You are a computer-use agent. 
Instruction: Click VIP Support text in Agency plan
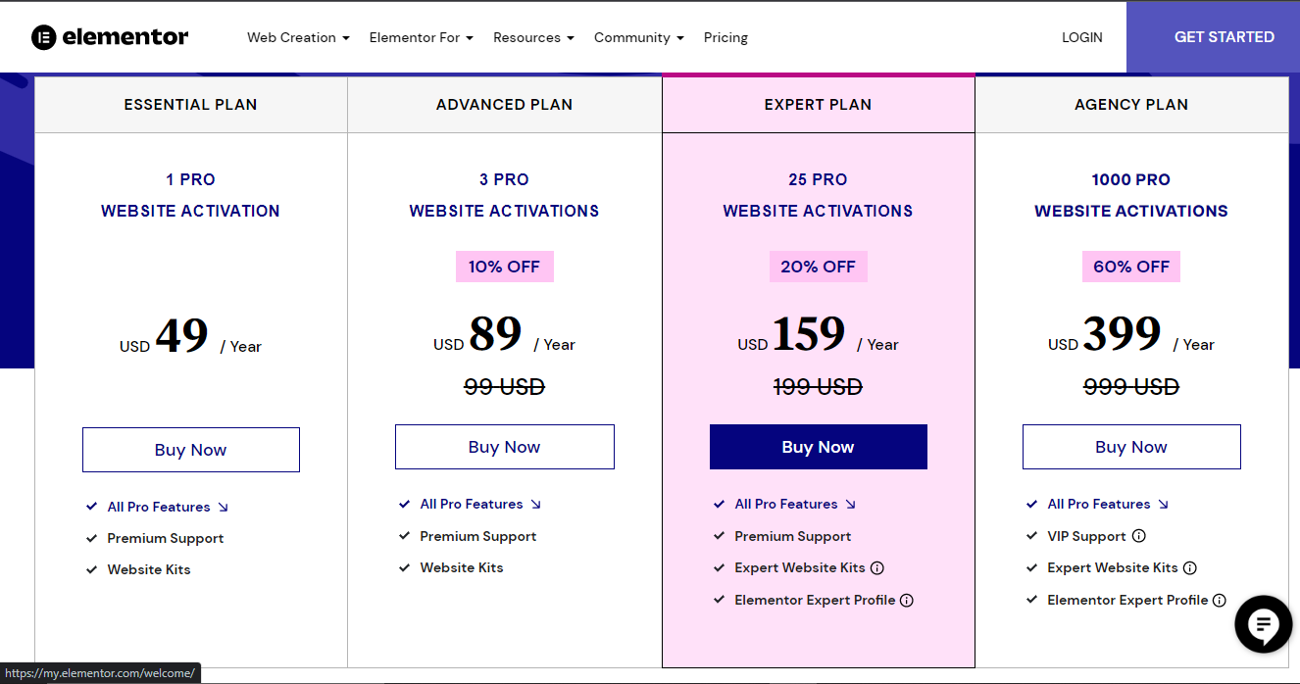point(1086,536)
